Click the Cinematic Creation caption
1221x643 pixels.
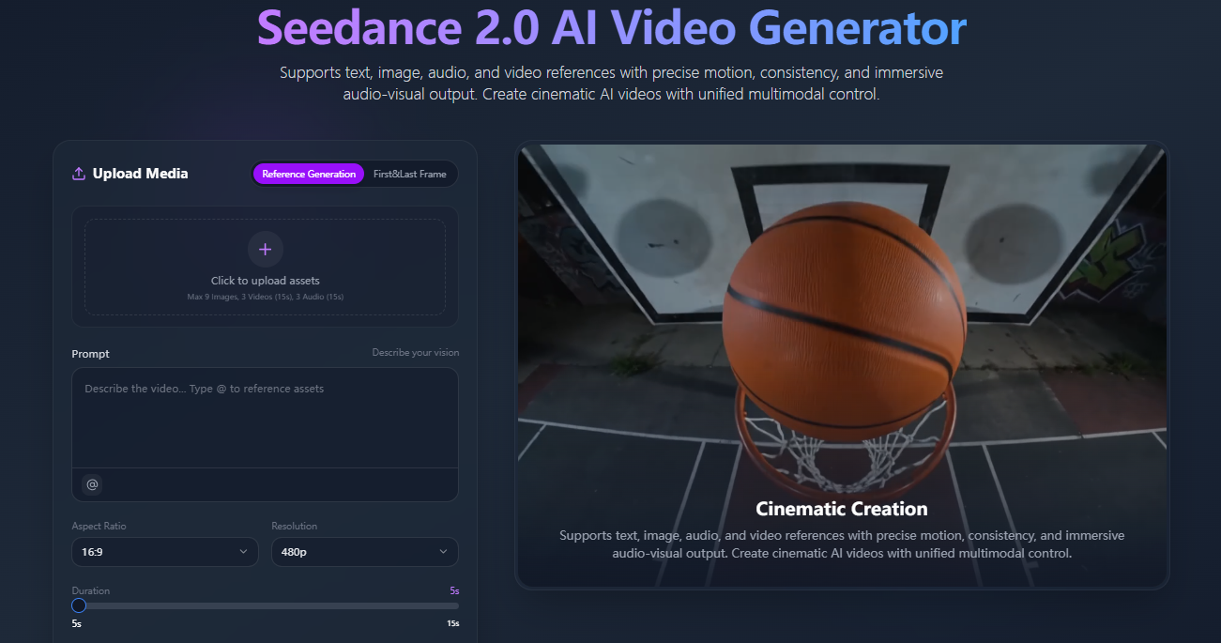pos(842,508)
